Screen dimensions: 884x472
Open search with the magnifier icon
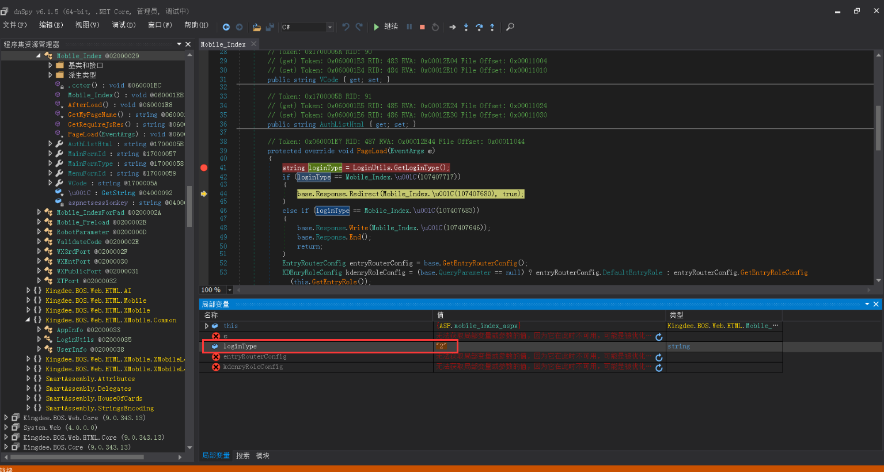click(x=510, y=27)
